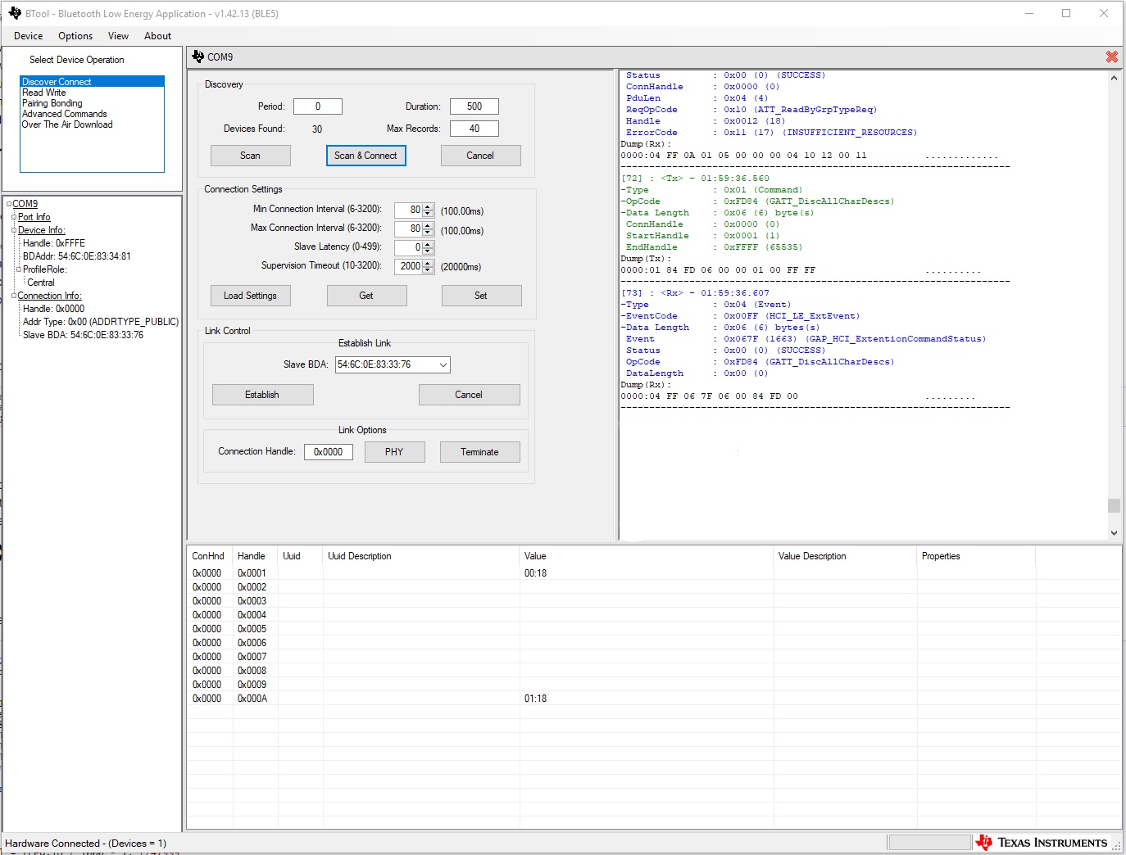The image size is (1126, 855).
Task: Open the Options menu
Action: tap(75, 36)
